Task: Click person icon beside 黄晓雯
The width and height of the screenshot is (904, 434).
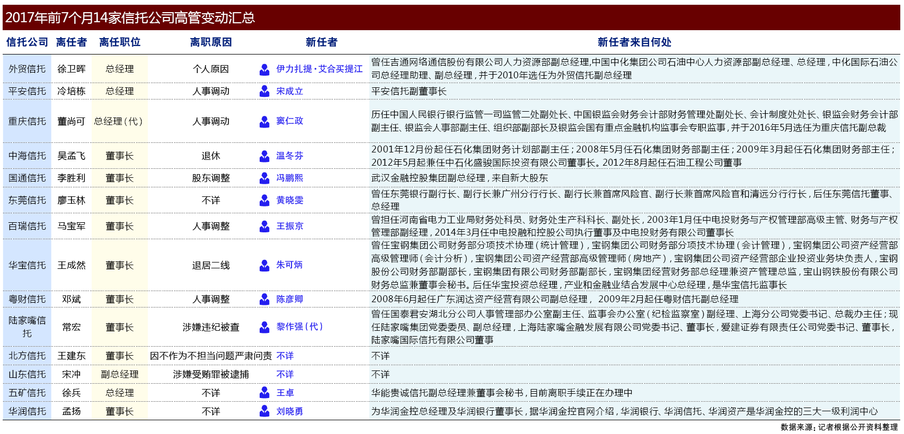Action: click(x=264, y=200)
